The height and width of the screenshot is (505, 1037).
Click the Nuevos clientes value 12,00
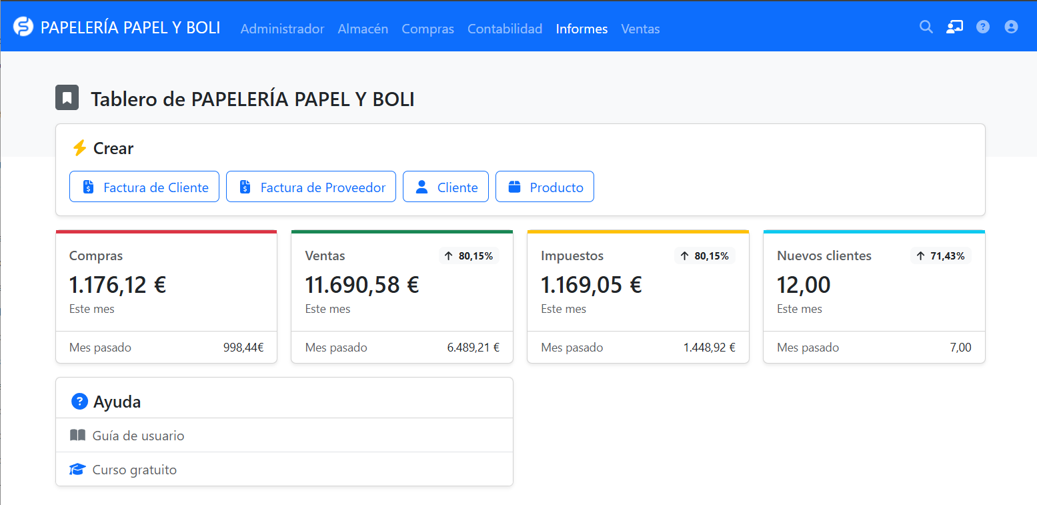804,285
